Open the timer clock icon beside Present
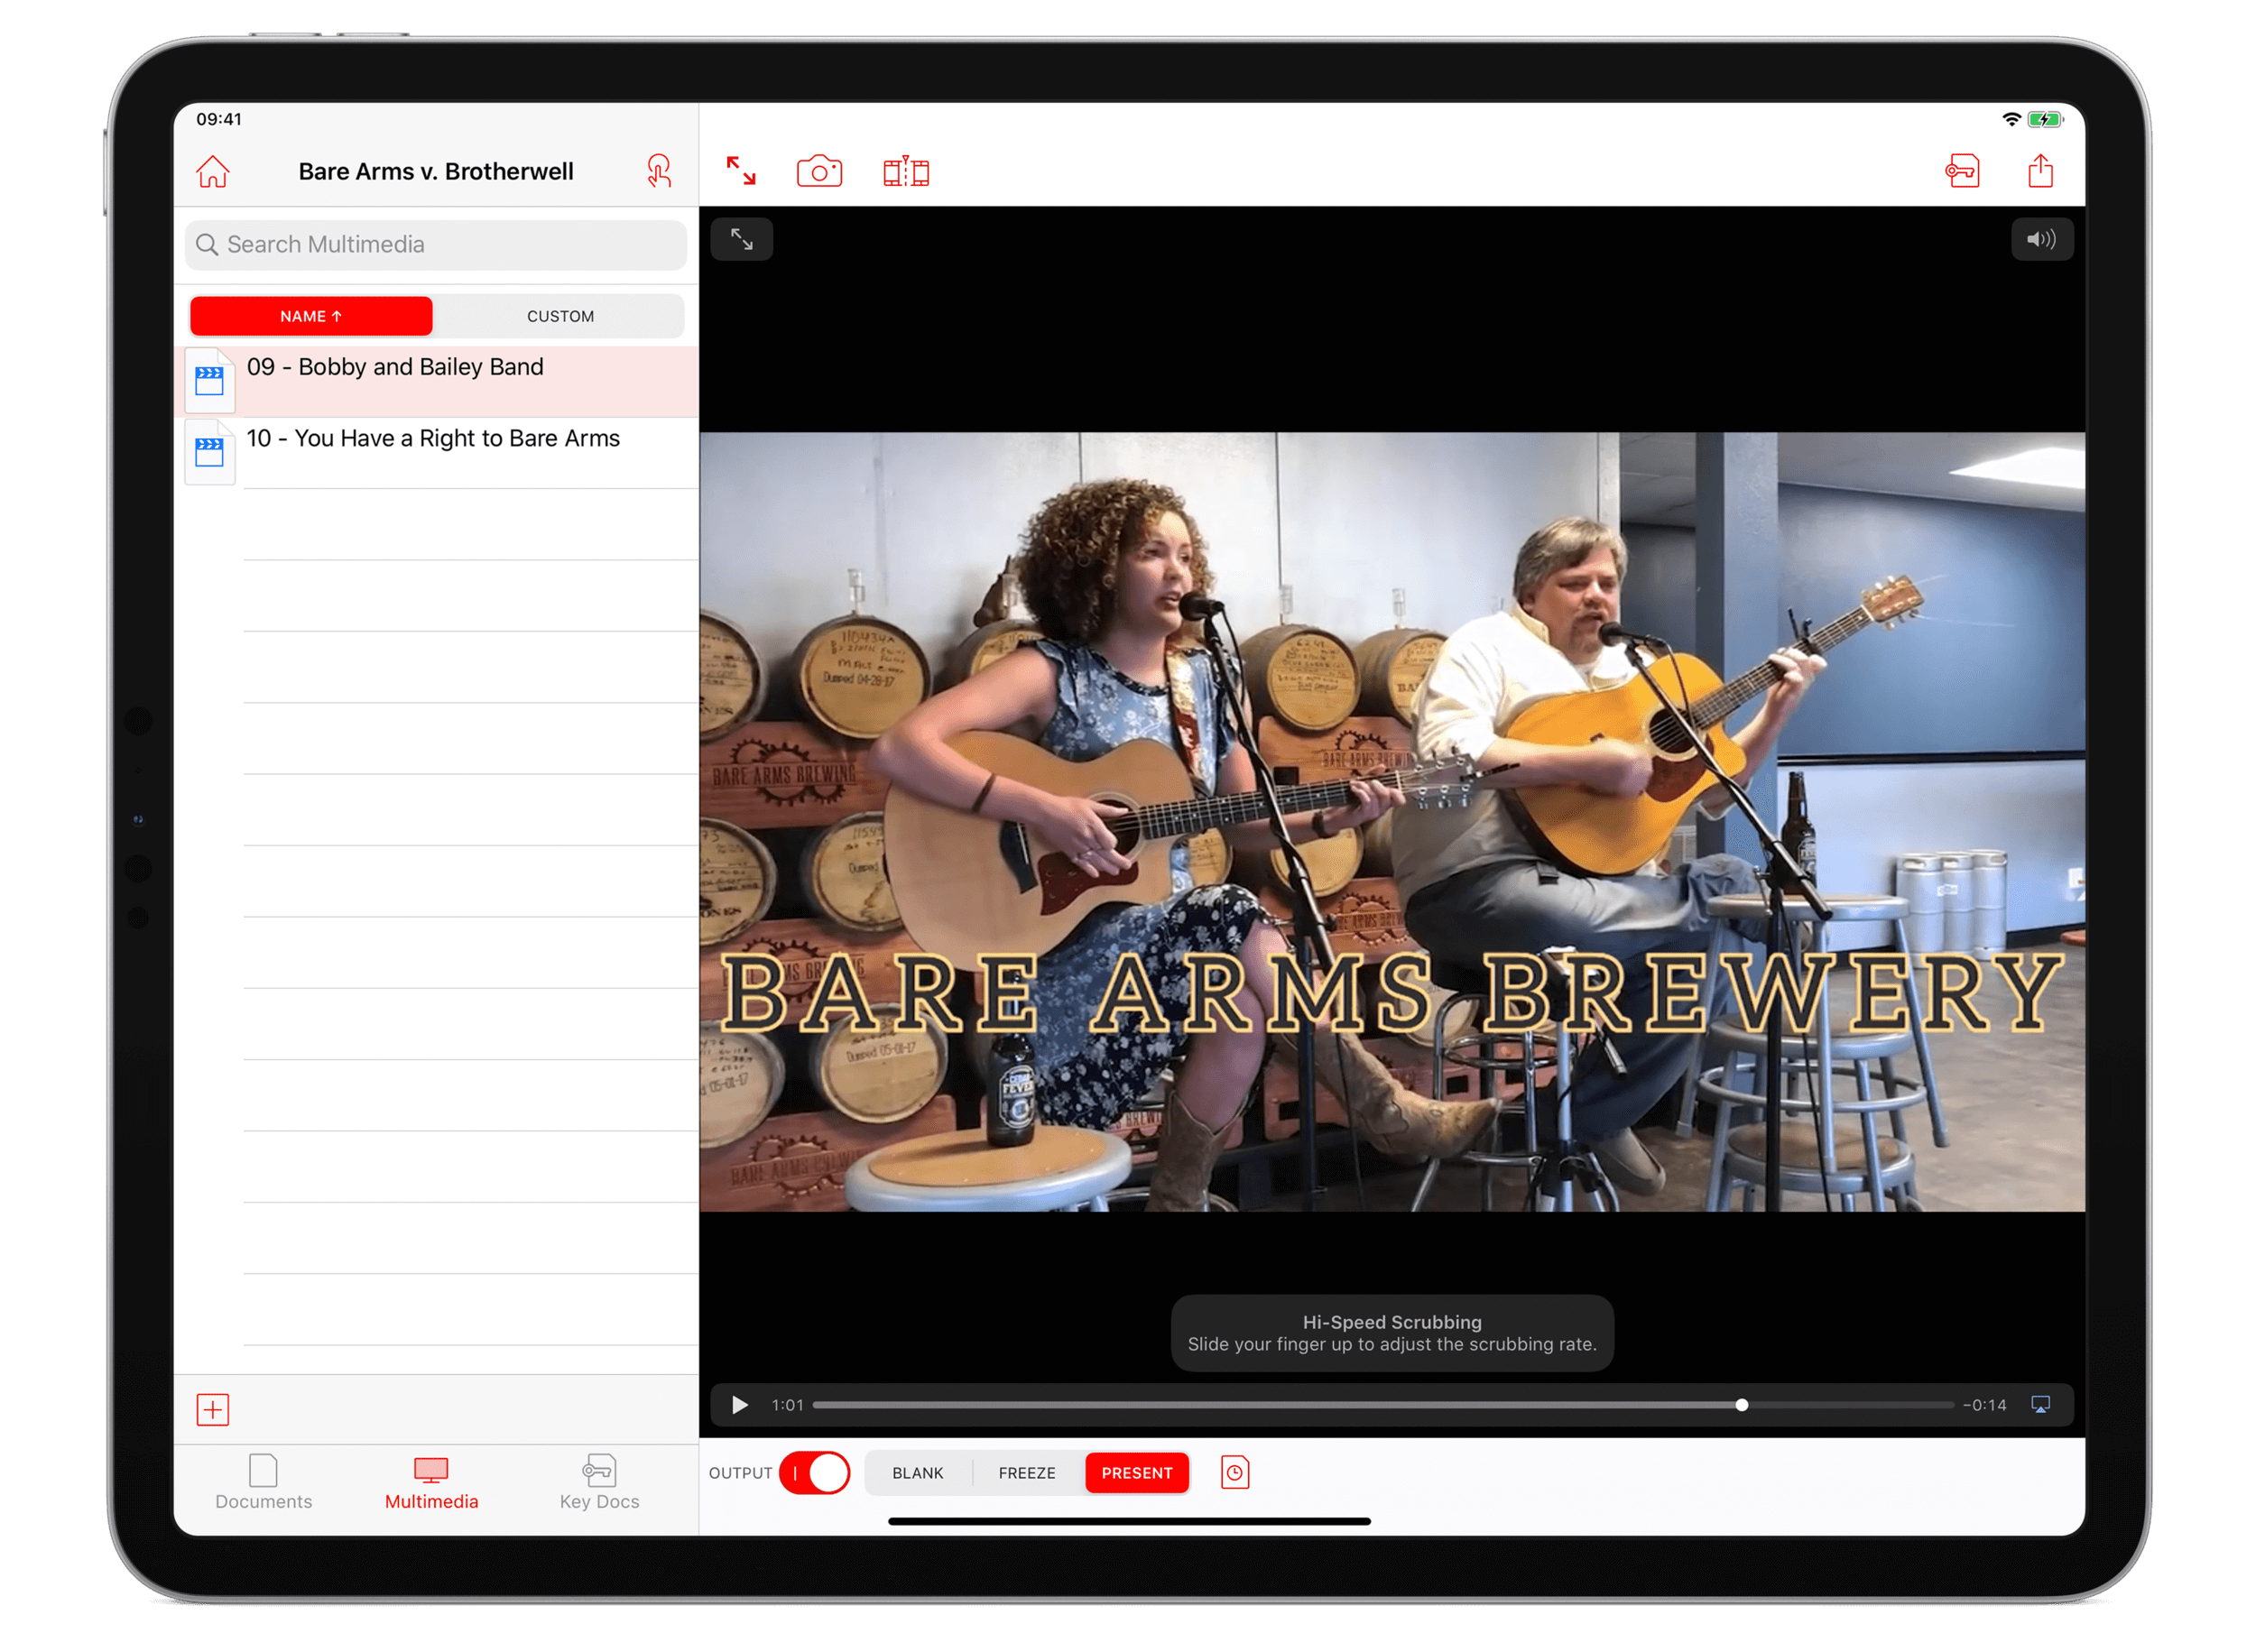 [1235, 1473]
